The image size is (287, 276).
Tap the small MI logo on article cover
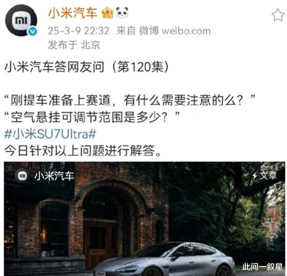[x=22, y=176]
